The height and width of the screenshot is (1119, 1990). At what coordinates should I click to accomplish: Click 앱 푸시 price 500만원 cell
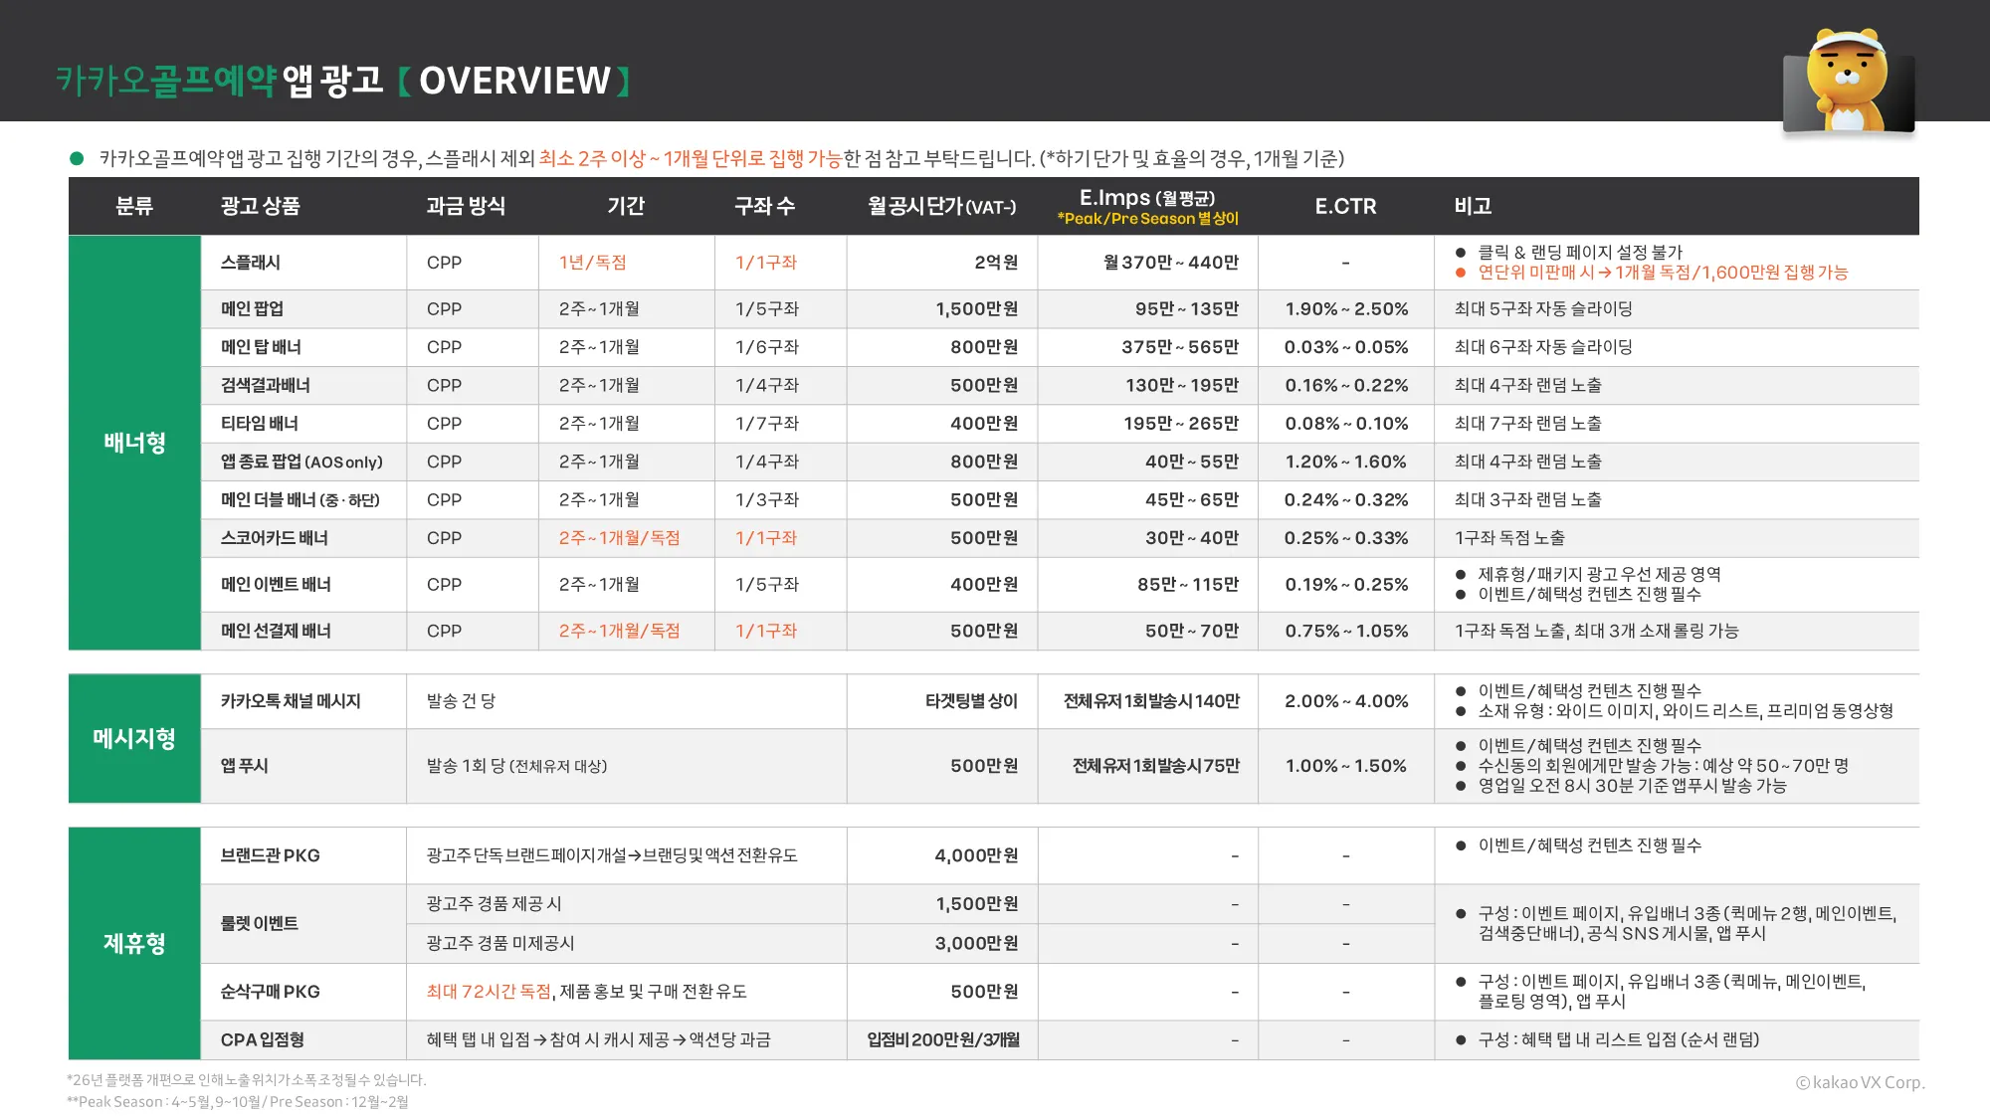tap(983, 766)
